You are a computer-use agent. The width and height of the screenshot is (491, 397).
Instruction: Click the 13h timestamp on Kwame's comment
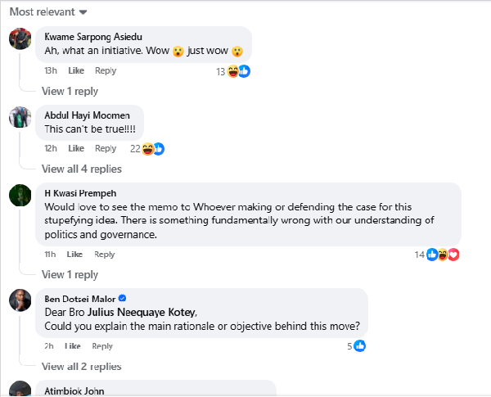click(51, 71)
